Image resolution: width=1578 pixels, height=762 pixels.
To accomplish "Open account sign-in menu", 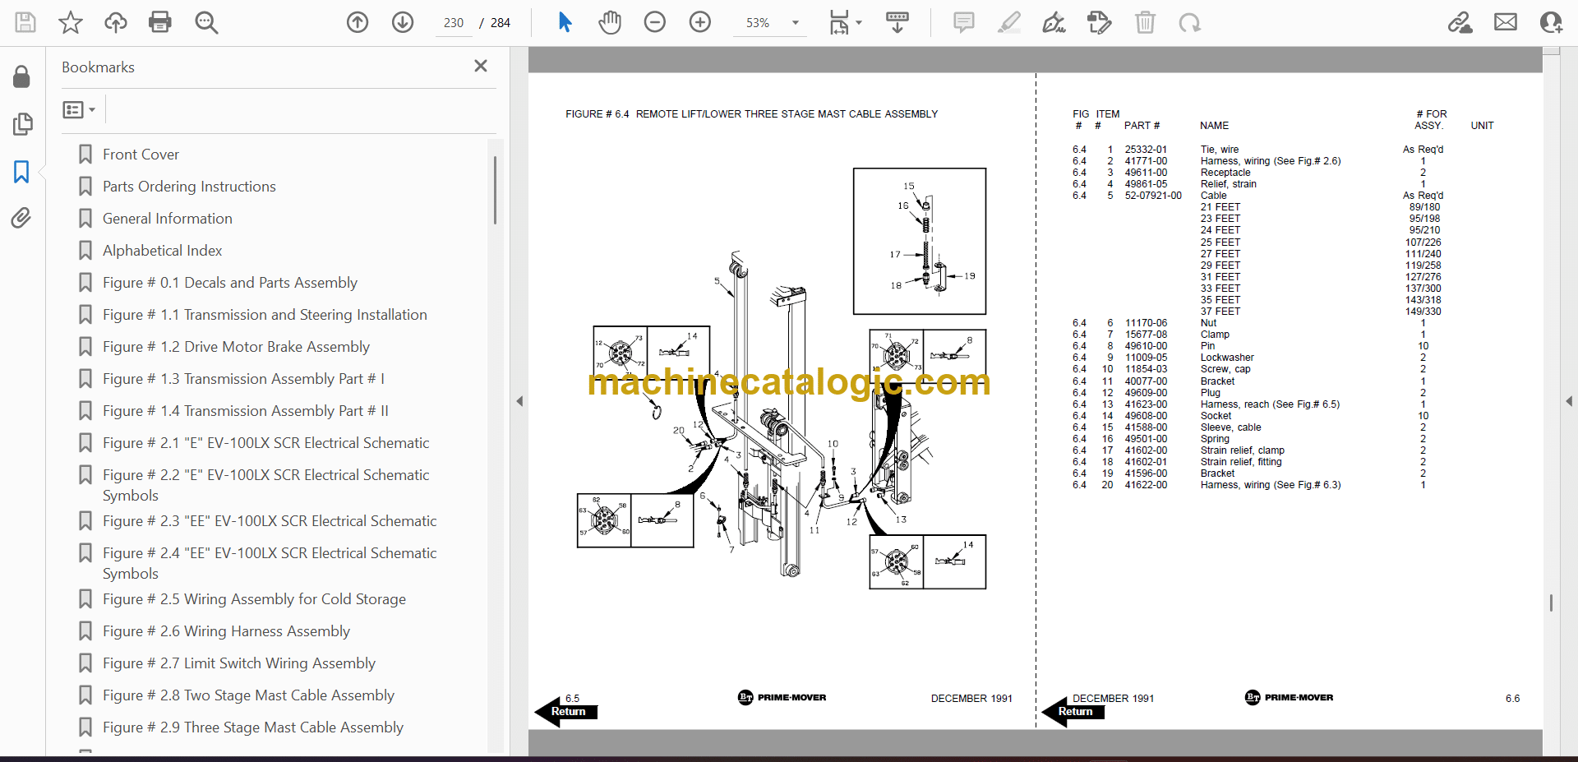I will coord(1551,22).
